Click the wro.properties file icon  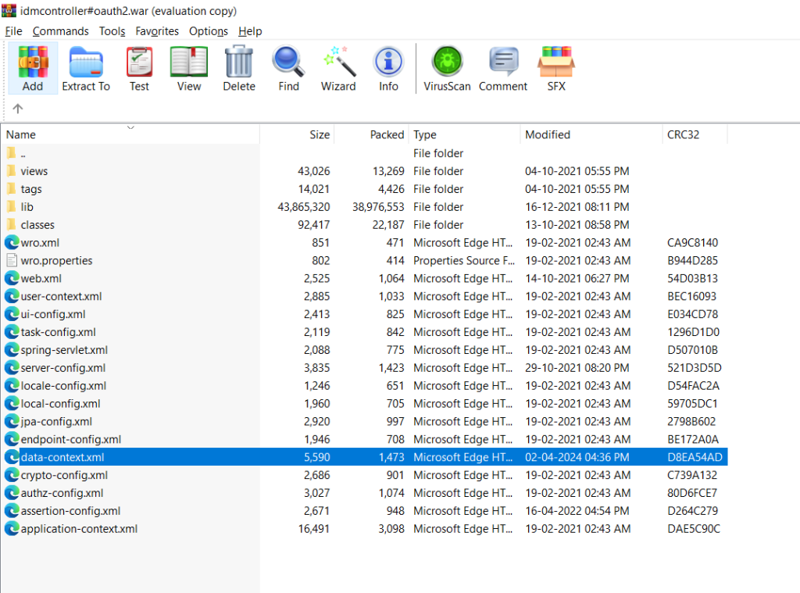point(11,260)
